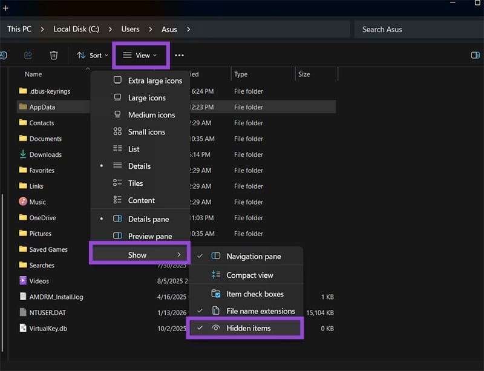Select the Videos folder

click(37, 281)
